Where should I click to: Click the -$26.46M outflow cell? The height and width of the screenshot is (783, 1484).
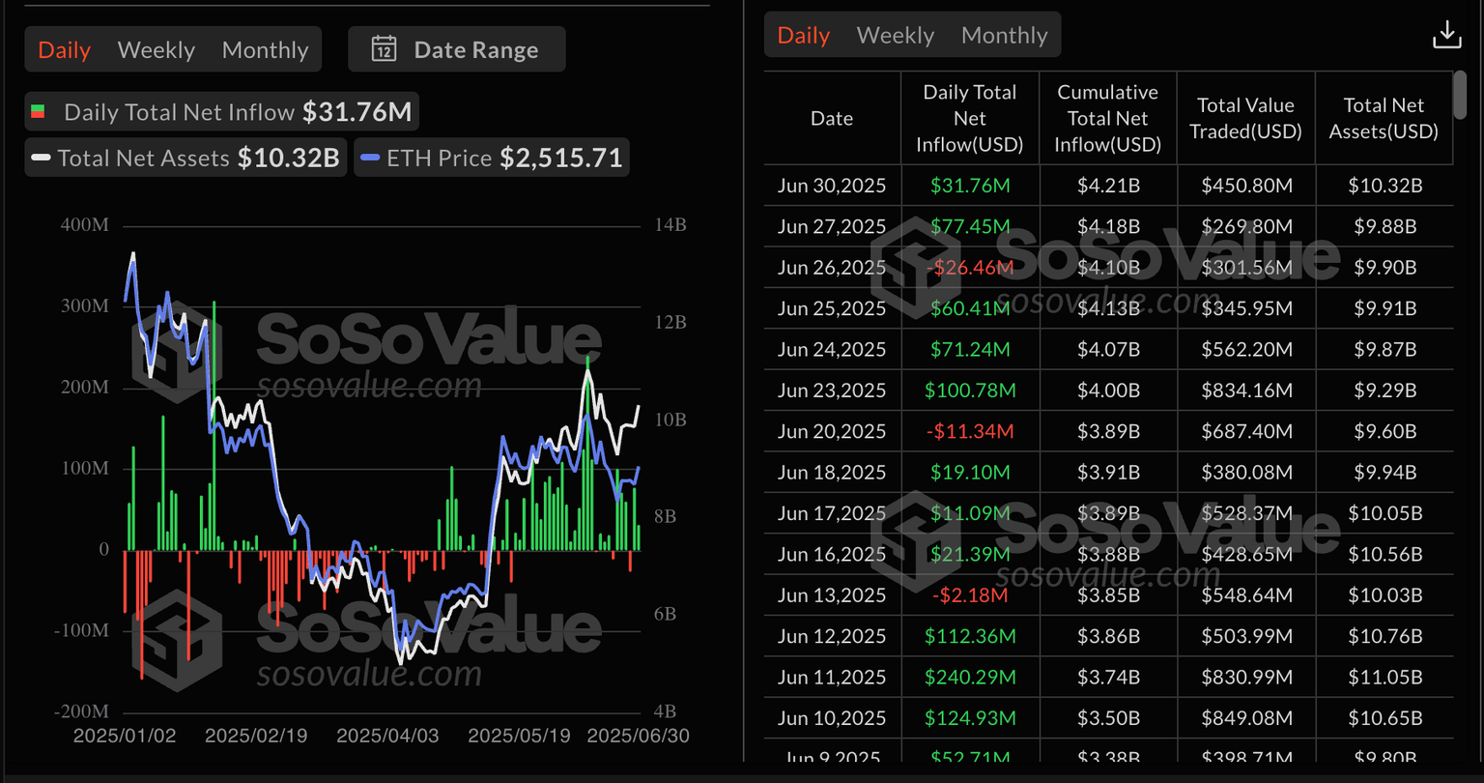pyautogui.click(x=970, y=267)
